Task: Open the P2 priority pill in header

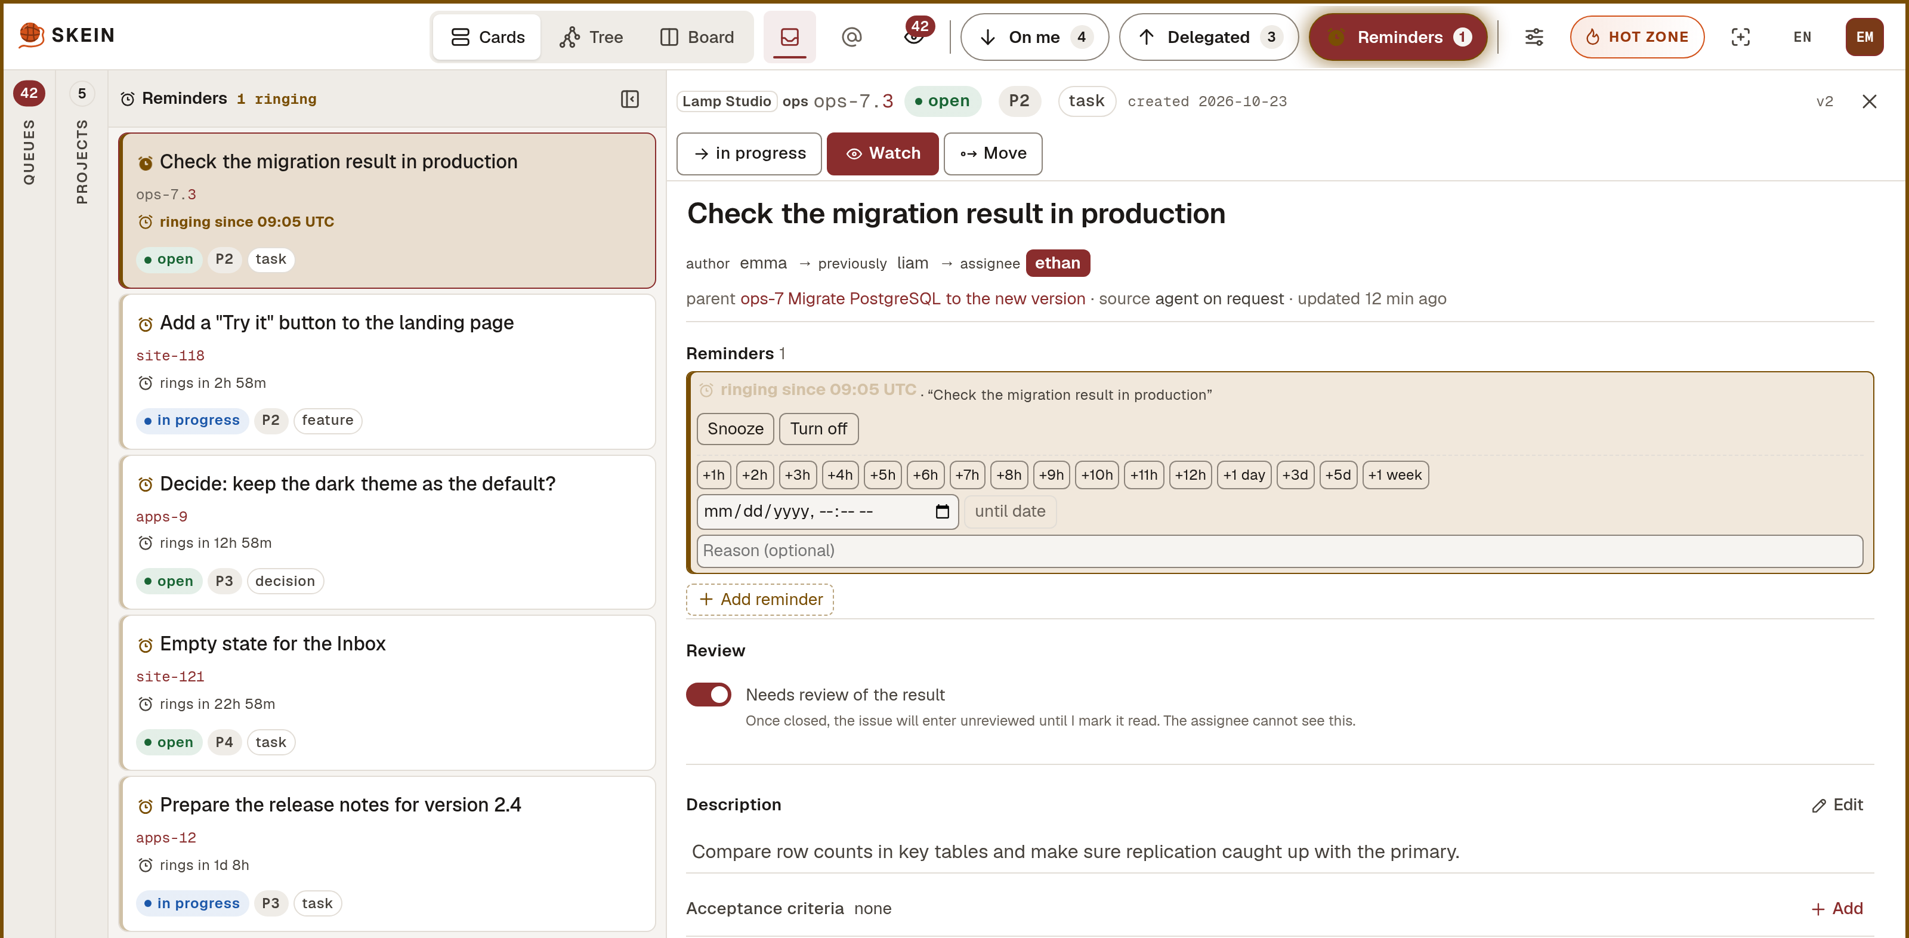Action: coord(1019,101)
